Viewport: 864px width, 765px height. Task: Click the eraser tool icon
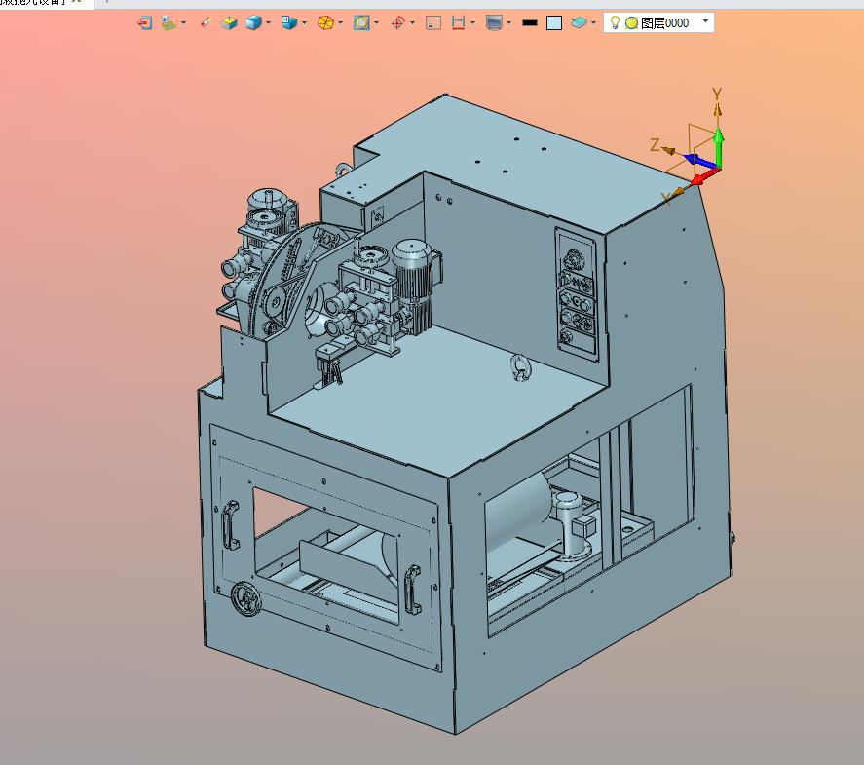coord(205,22)
